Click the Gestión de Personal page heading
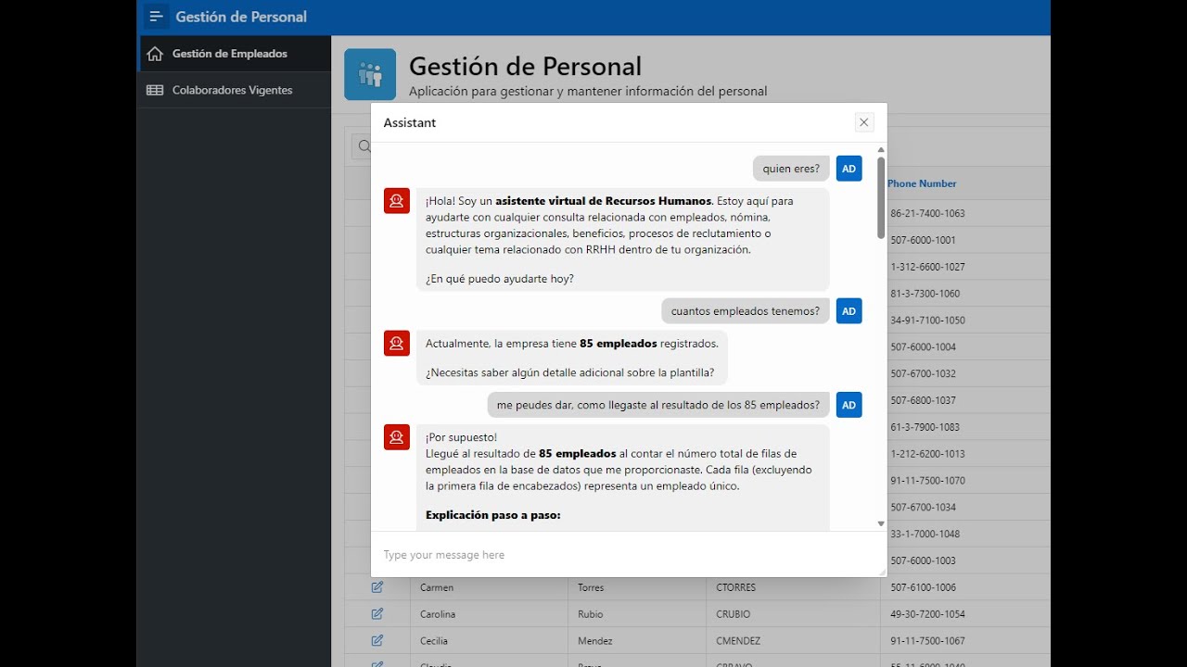The image size is (1187, 667). (x=525, y=67)
